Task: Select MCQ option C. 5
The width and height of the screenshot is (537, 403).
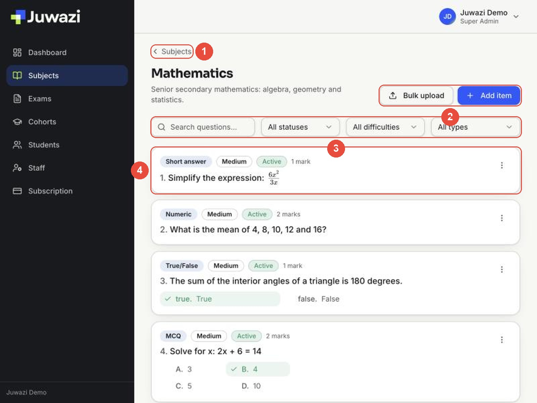Action: 184,386
